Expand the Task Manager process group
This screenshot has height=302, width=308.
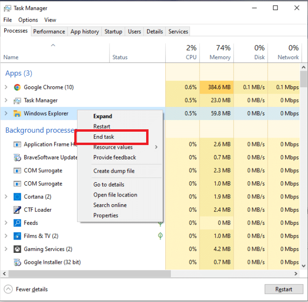(x=6, y=100)
